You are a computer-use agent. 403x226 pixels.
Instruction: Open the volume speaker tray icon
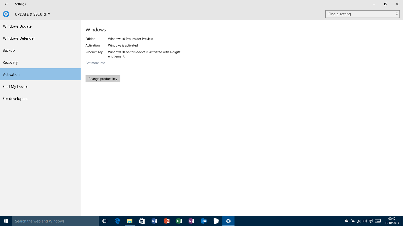(364, 221)
